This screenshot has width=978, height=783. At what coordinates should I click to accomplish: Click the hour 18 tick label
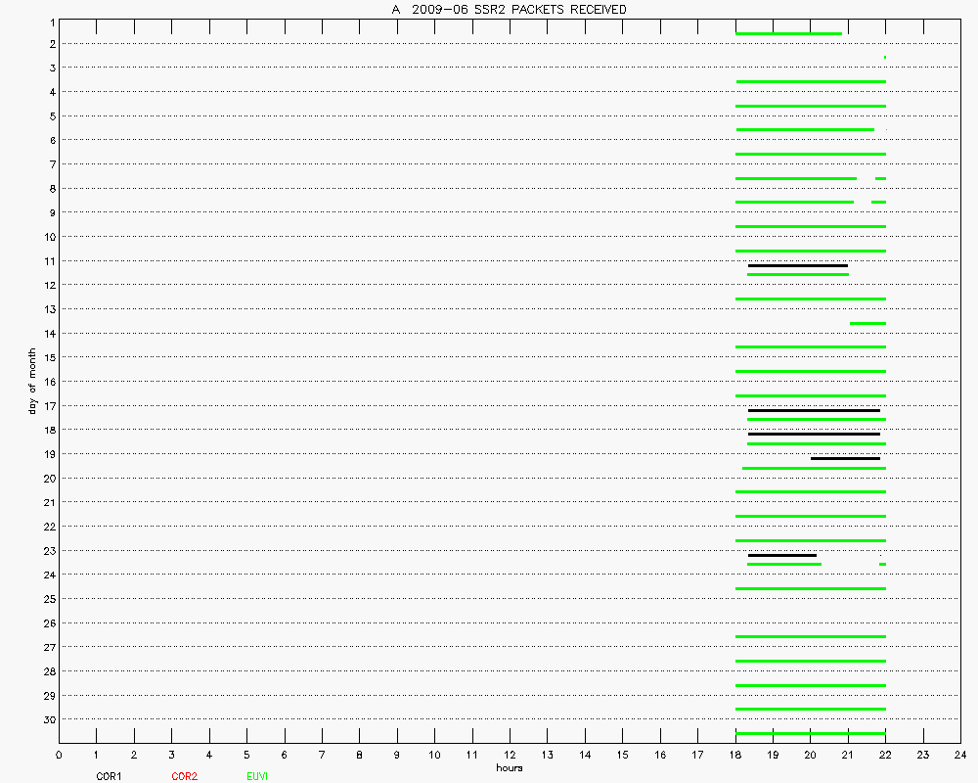(x=735, y=756)
